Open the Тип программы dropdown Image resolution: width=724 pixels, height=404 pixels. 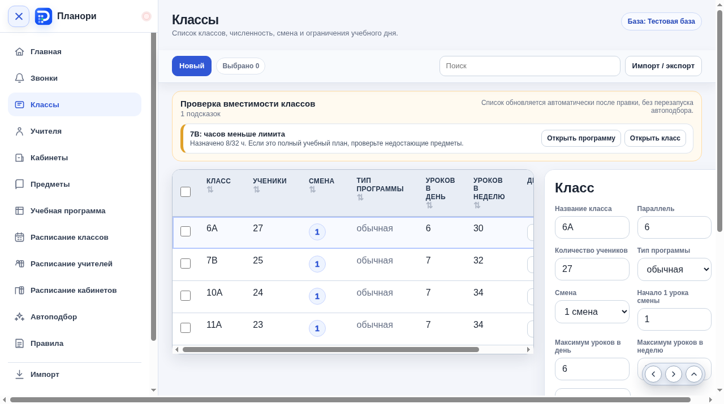tap(674, 269)
